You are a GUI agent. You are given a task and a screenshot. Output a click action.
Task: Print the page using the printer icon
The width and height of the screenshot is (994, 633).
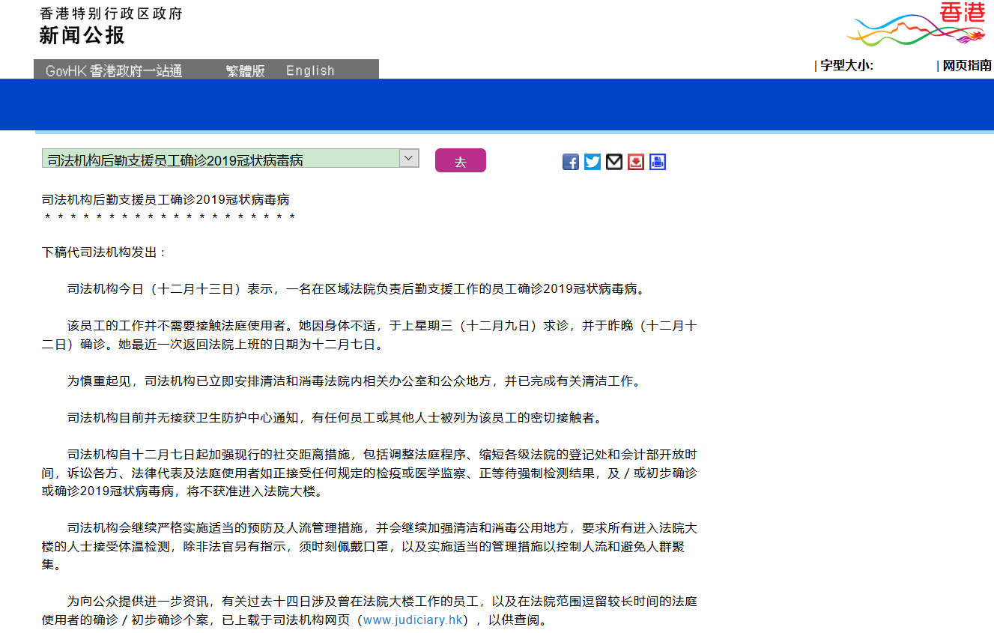658,162
